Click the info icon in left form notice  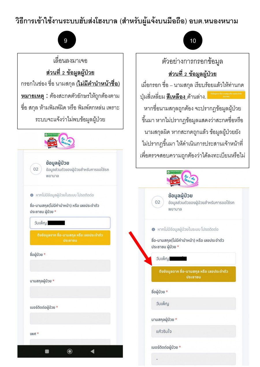32,195
